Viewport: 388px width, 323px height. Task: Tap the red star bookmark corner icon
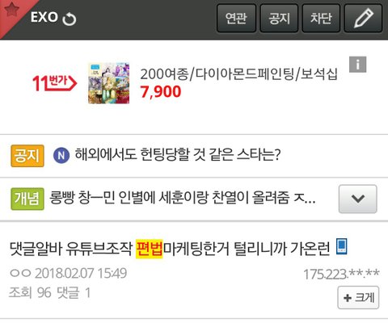pos(11,10)
